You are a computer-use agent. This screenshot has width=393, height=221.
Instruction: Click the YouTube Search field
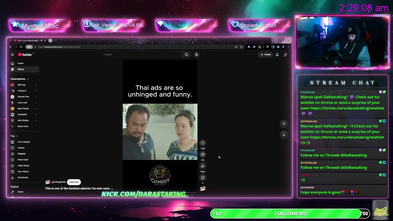[142, 55]
